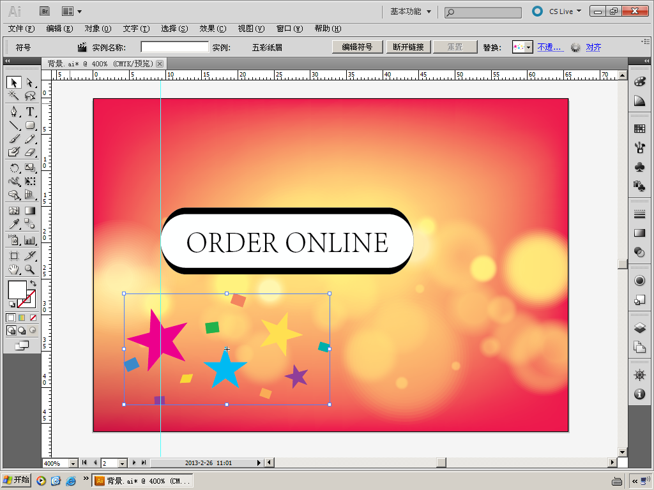Reset to default fill and stroke
Screen dimensions: 654x490
[11, 304]
